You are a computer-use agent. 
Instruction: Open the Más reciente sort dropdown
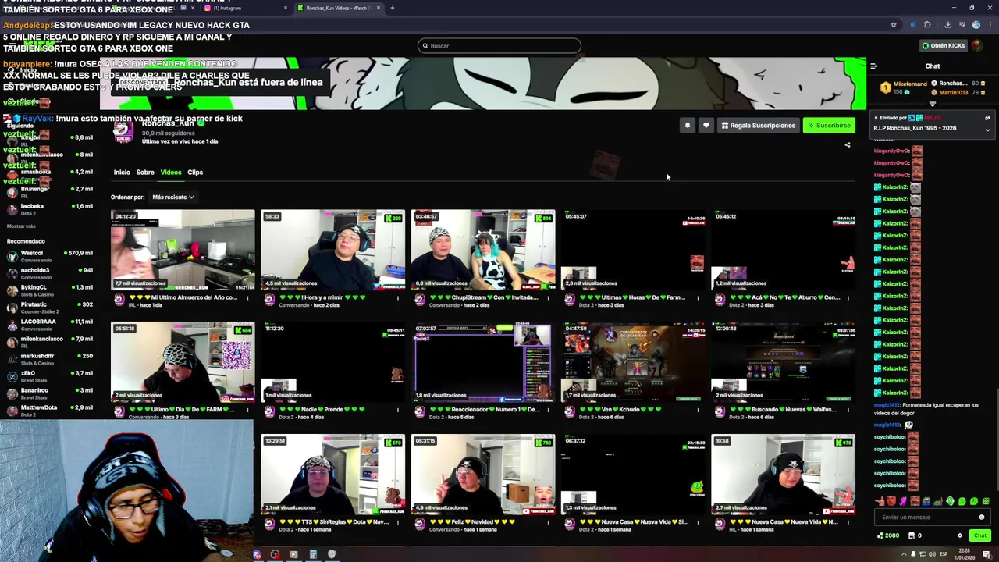(x=172, y=197)
